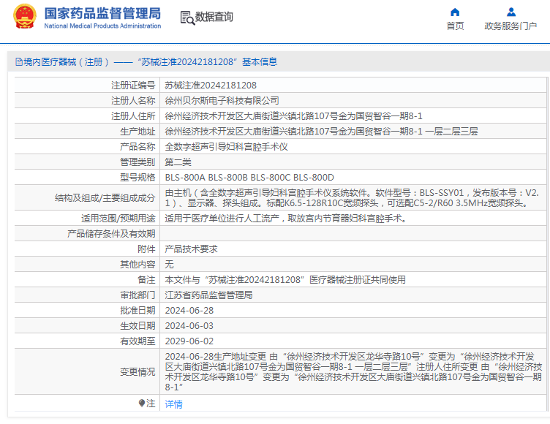This screenshot has width=550, height=424.
Task: Click the empty 产品储存条件及有效期 value cell
Action: (x=353, y=234)
